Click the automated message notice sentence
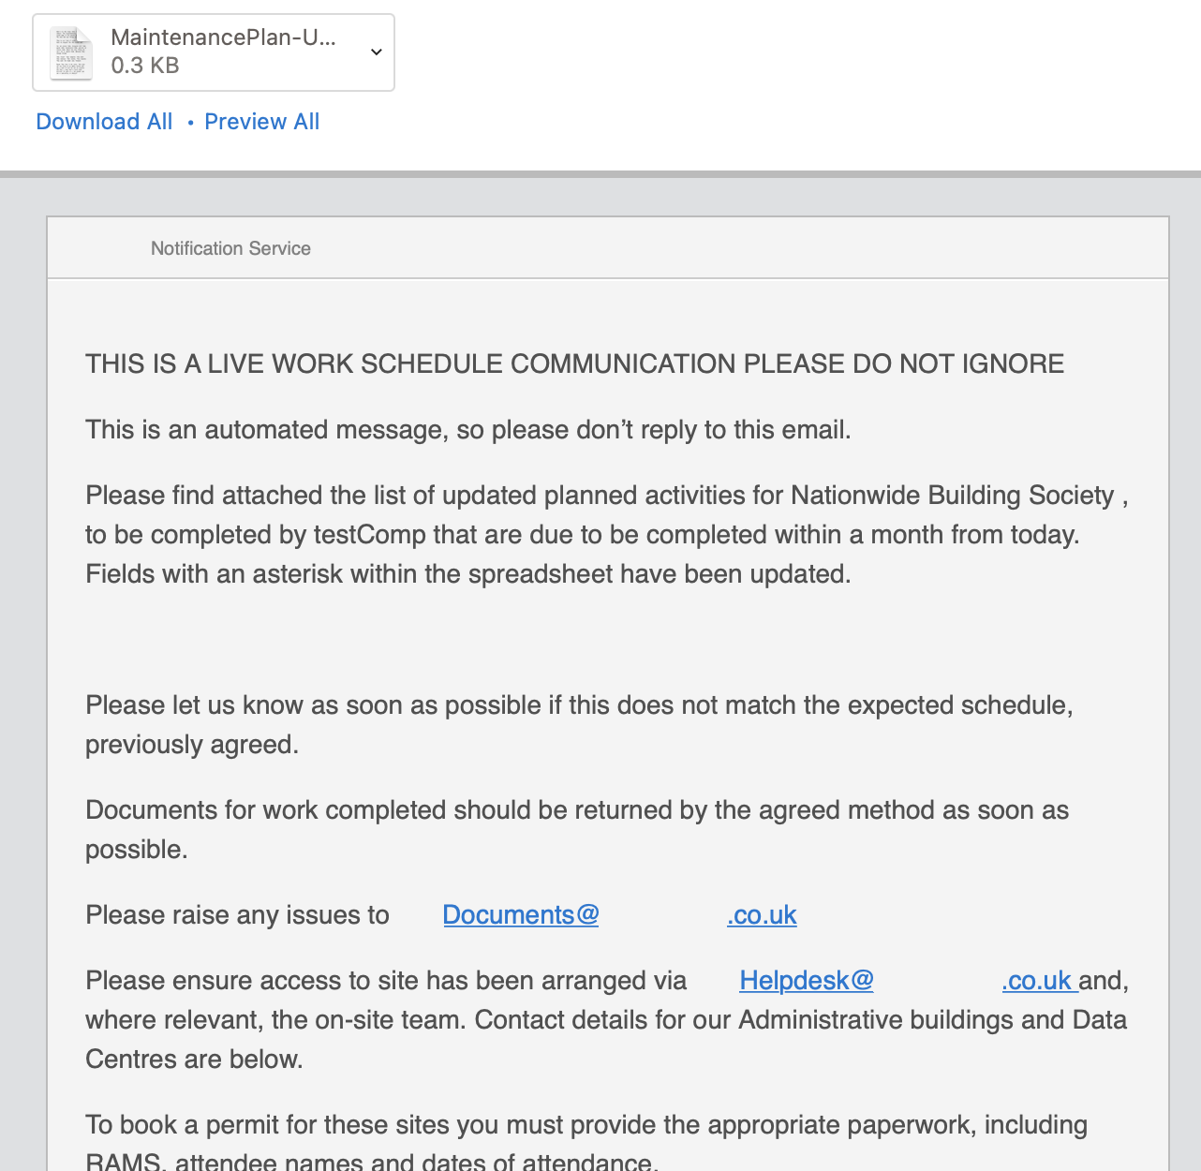The image size is (1201, 1171). [x=468, y=430]
